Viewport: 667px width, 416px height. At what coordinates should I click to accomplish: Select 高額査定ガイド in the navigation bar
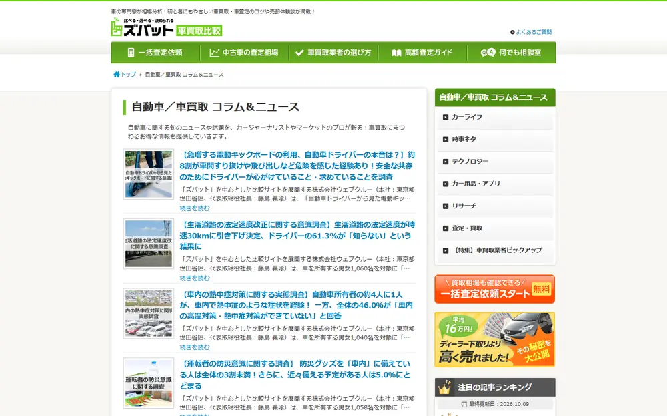[x=422, y=53]
